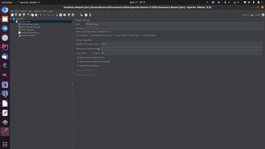Click the New test plan toolbar icon
265x149 pixels.
click(x=12, y=15)
